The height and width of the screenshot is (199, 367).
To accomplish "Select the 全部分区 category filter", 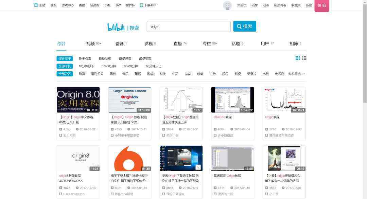I will (65, 74).
